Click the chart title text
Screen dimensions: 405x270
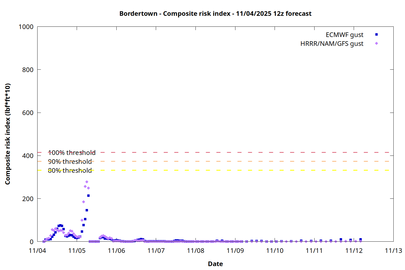[215, 13]
